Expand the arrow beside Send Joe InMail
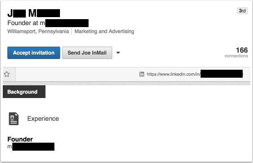The image size is (253, 163). (x=118, y=53)
